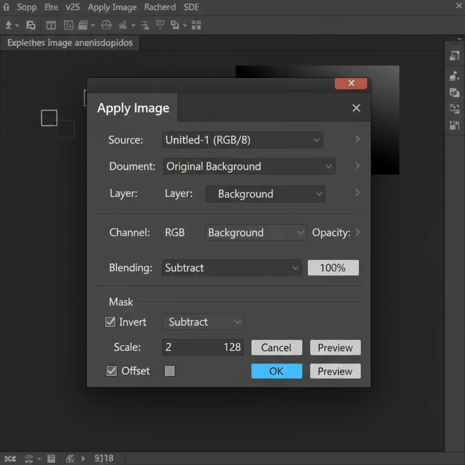
Task: Open the Apply Image menu
Action: (x=112, y=7)
